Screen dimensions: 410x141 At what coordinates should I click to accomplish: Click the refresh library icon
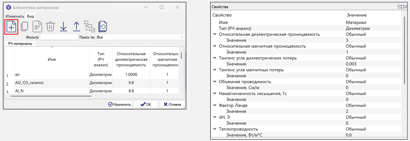(x=102, y=27)
